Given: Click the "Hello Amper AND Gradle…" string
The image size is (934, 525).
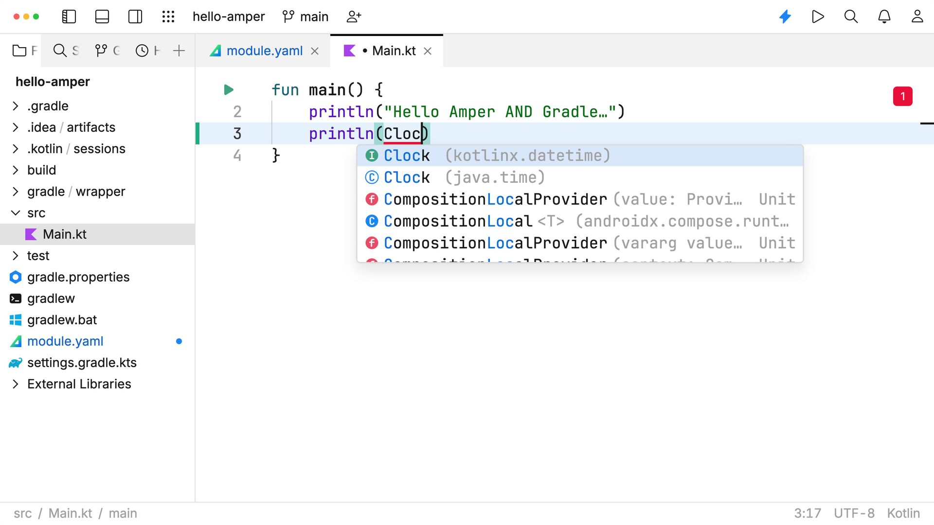Looking at the screenshot, I should pyautogui.click(x=500, y=112).
